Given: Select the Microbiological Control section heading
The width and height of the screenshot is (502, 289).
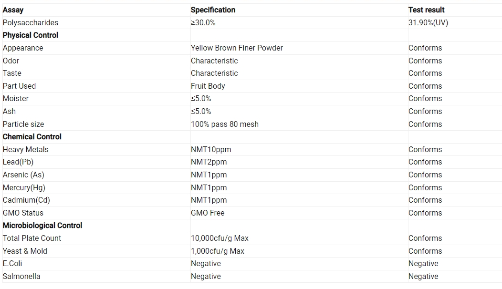Looking at the screenshot, I should (42, 225).
